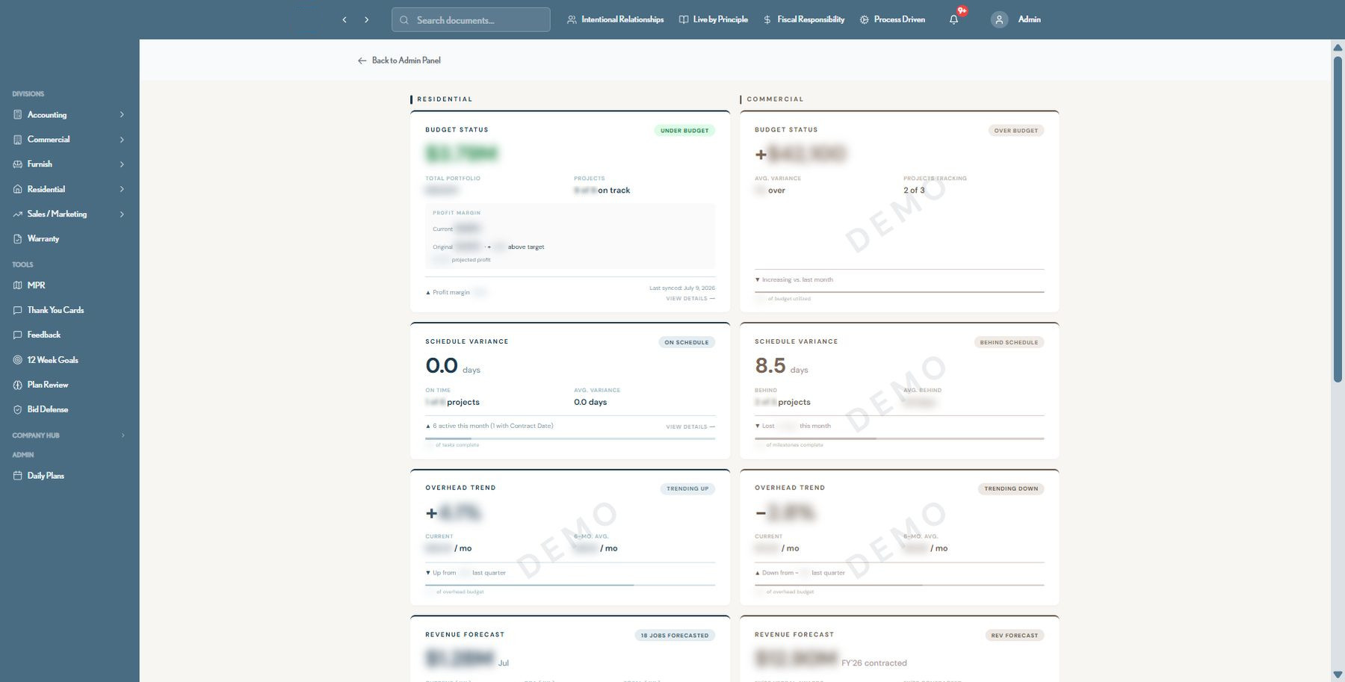
Task: Click the Back to Admin Panel arrow icon
Action: tap(362, 61)
